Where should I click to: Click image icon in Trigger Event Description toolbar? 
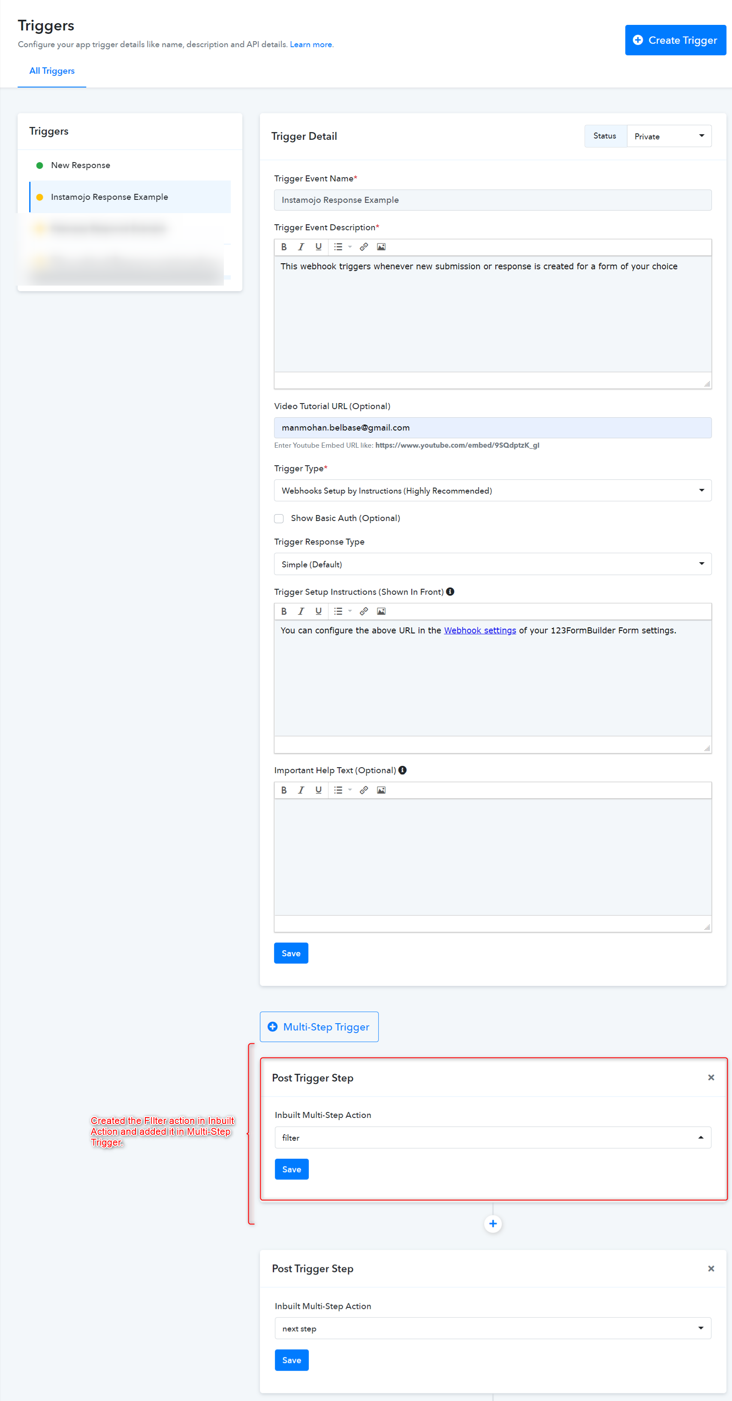(x=381, y=247)
